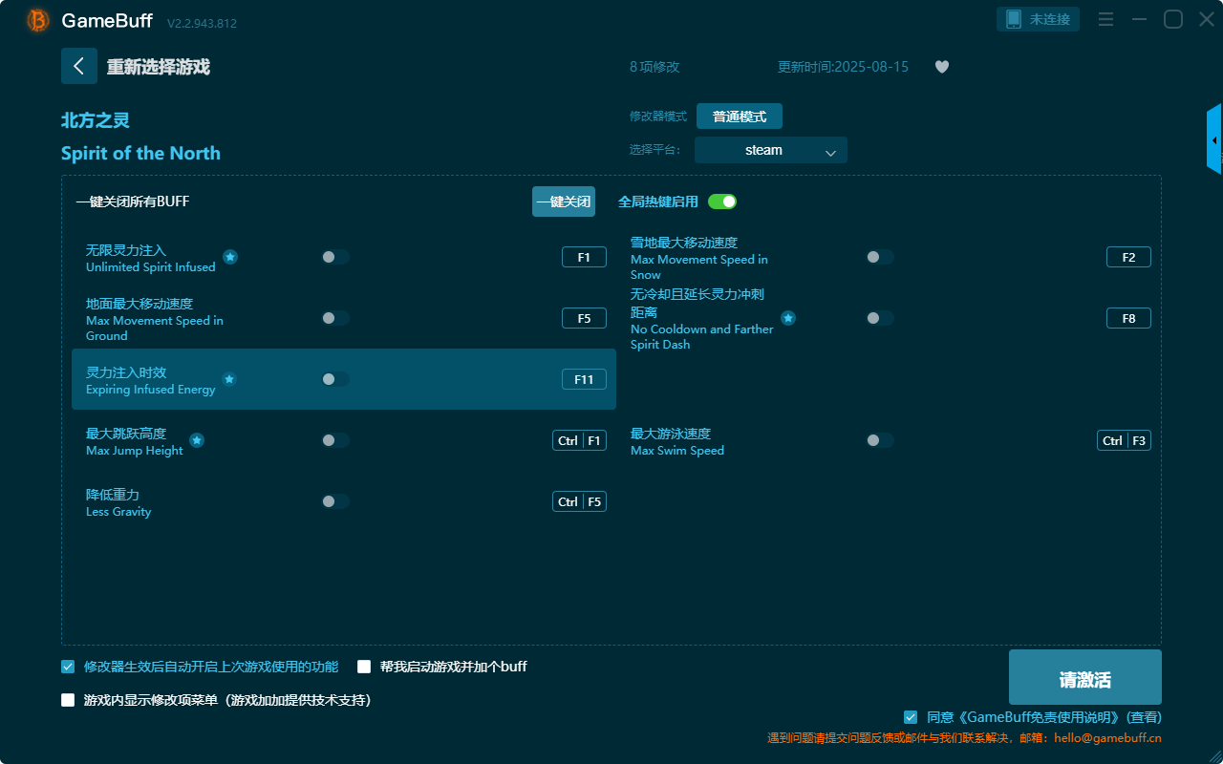Click the back arrow button
Screen dimensions: 1223x764
click(79, 66)
